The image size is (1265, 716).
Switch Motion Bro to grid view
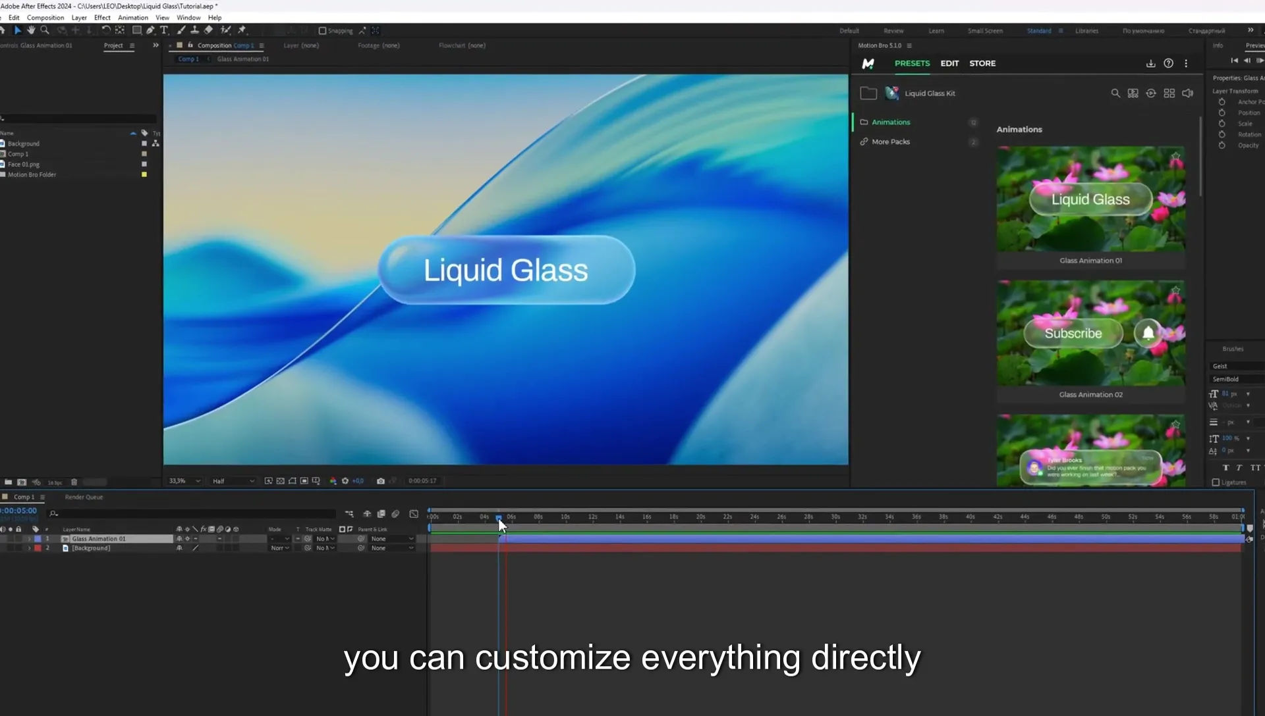pos(1169,93)
